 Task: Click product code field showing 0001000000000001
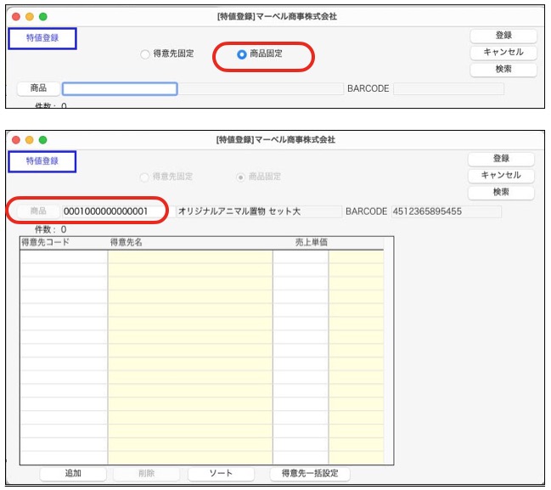coord(115,211)
